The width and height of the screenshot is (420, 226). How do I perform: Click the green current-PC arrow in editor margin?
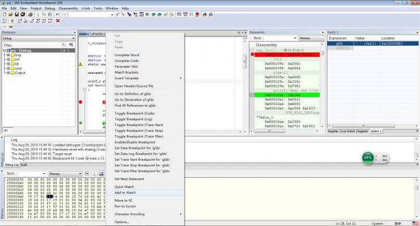81,123
